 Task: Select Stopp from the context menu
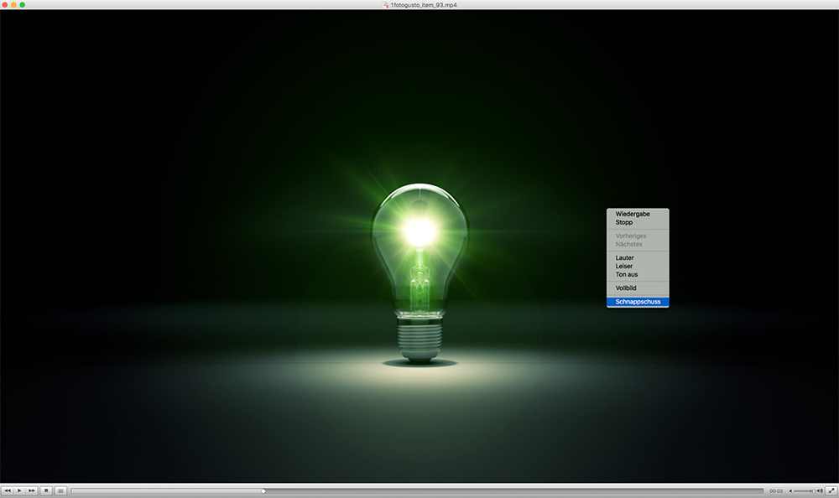point(624,222)
